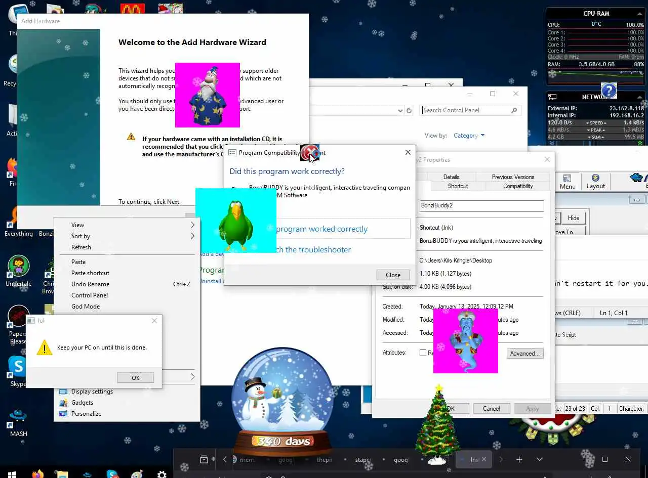
Task: Click the Display settings monitor icon
Action: tap(63, 392)
